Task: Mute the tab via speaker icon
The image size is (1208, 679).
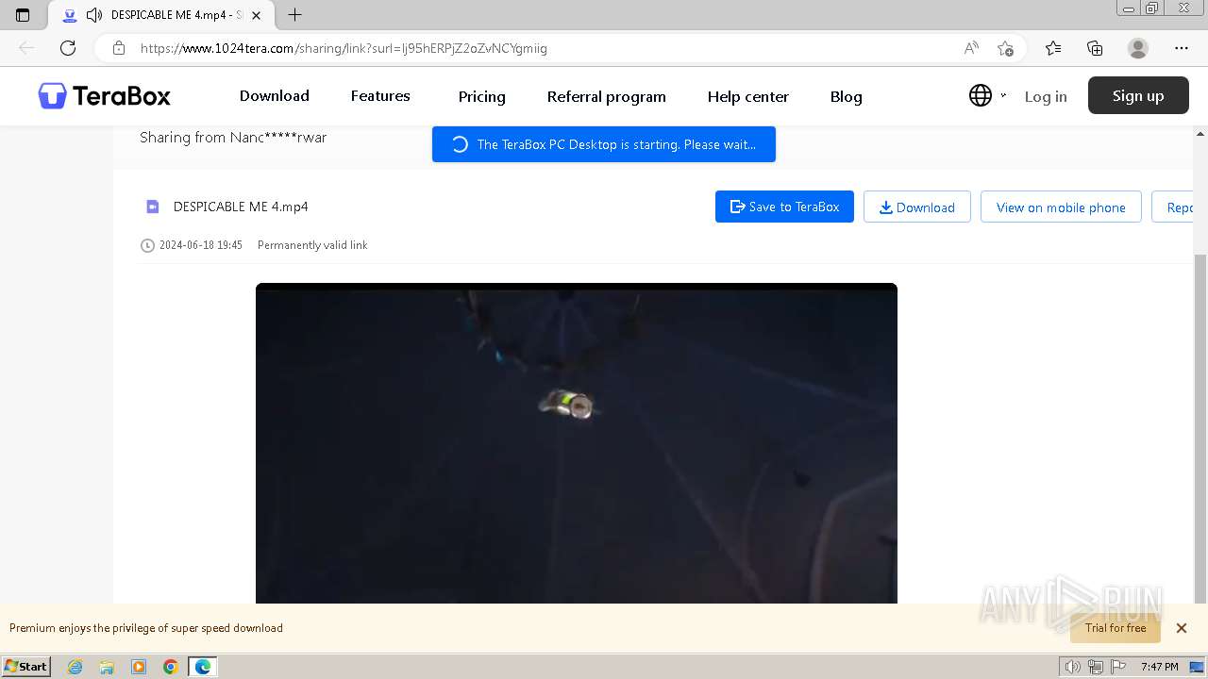Action: (93, 15)
